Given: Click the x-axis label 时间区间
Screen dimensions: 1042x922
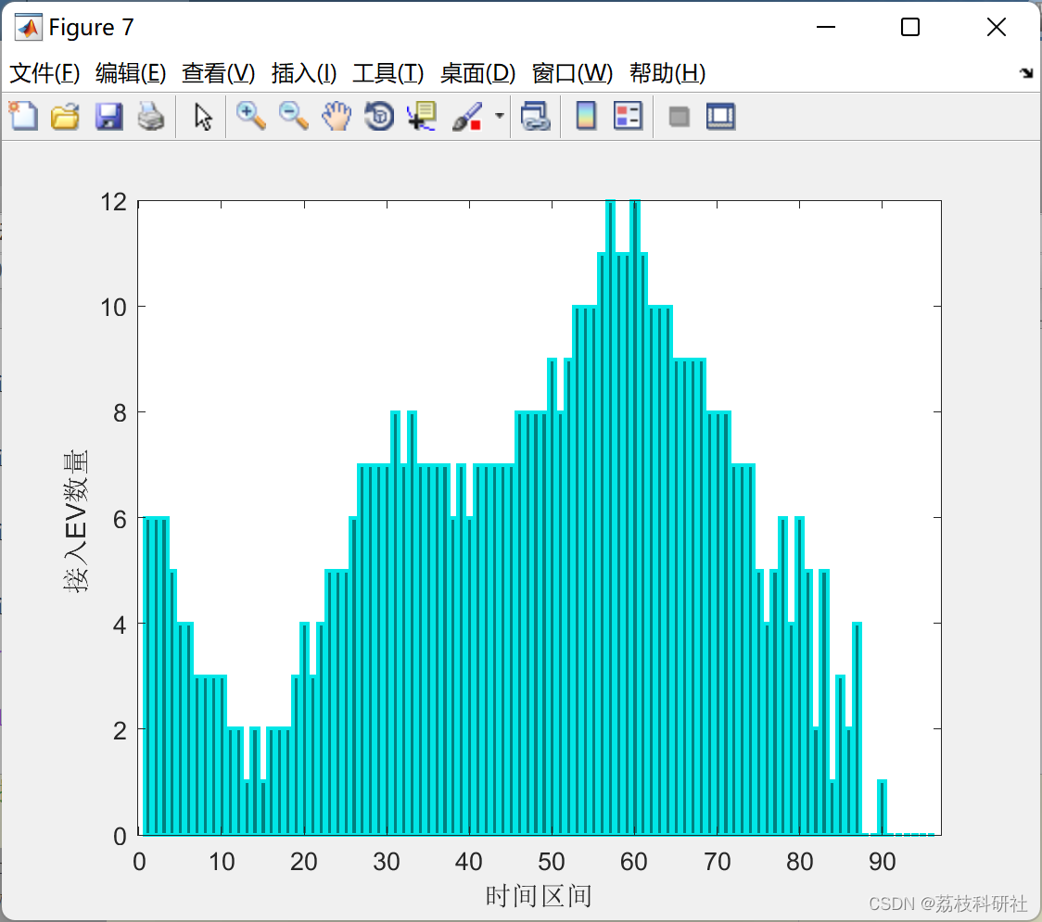Looking at the screenshot, I should (x=539, y=896).
